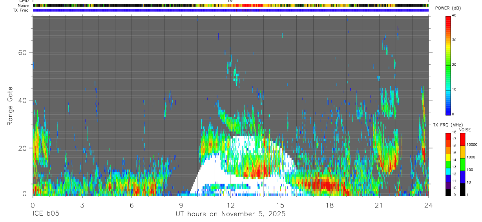This screenshot has height=222, width=482.
Task: Click the '6' hour tick on time axis
Action: point(131,205)
